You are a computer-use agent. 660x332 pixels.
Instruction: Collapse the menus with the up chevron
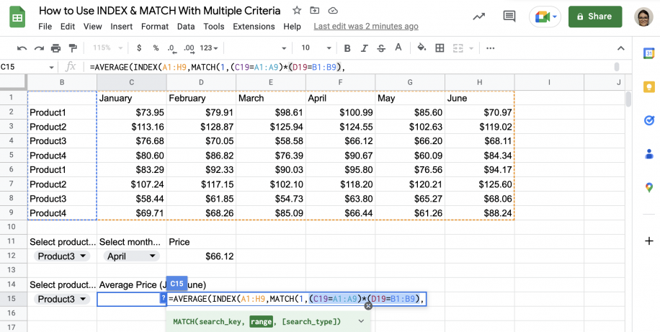pos(621,48)
